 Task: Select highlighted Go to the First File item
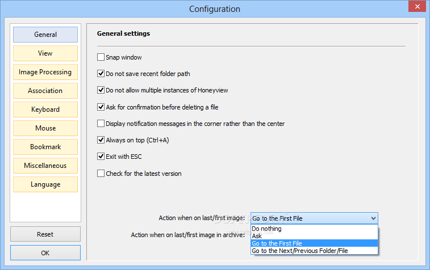(x=314, y=243)
